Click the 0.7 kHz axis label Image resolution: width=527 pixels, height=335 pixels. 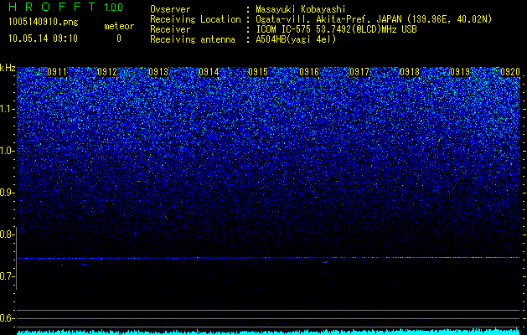click(x=8, y=276)
